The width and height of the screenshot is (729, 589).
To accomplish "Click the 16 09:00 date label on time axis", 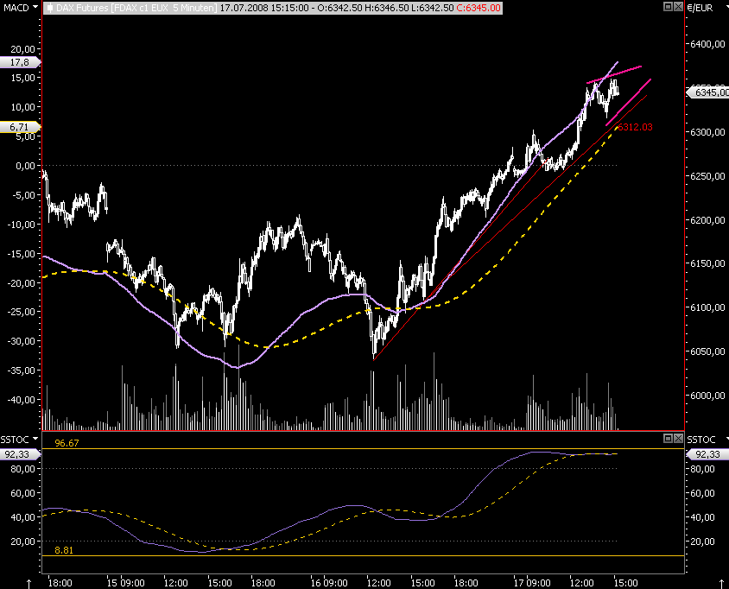I will [329, 583].
